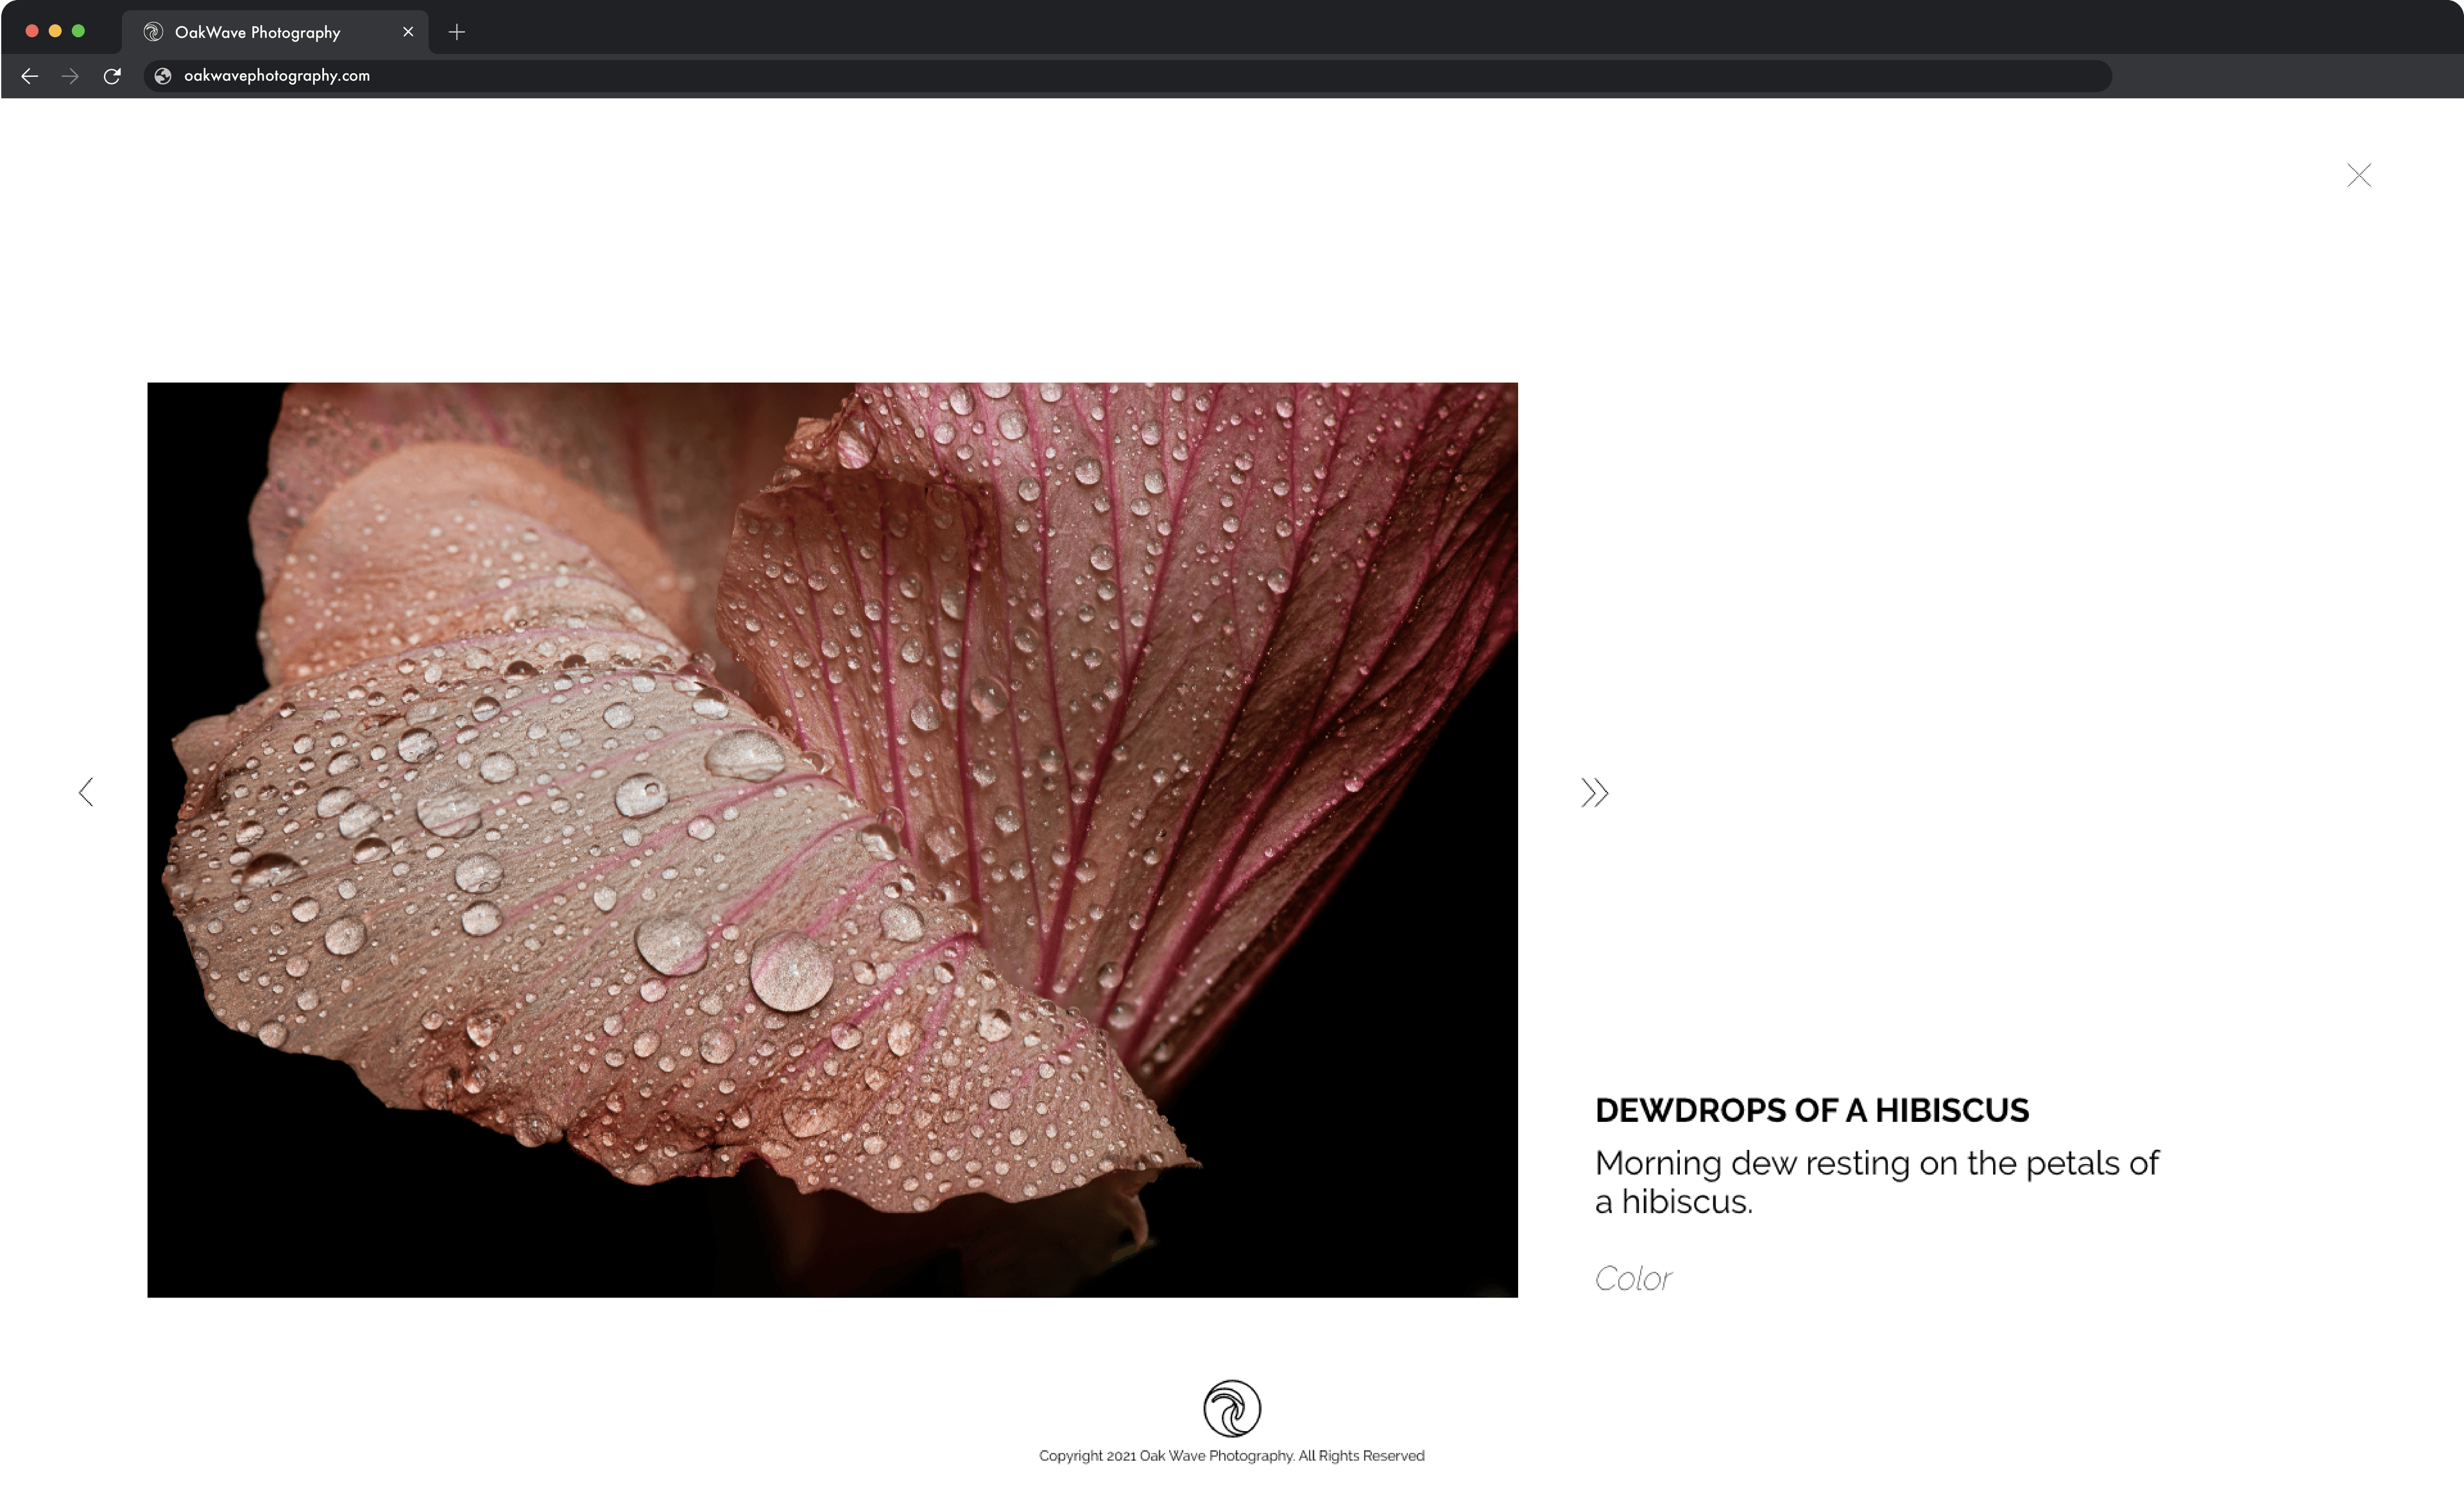The width and height of the screenshot is (2464, 1485).
Task: Click the browser back arrow icon
Action: point(29,76)
